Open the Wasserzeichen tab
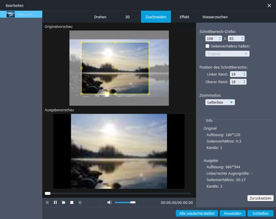The image size is (276, 219). pyautogui.click(x=214, y=17)
